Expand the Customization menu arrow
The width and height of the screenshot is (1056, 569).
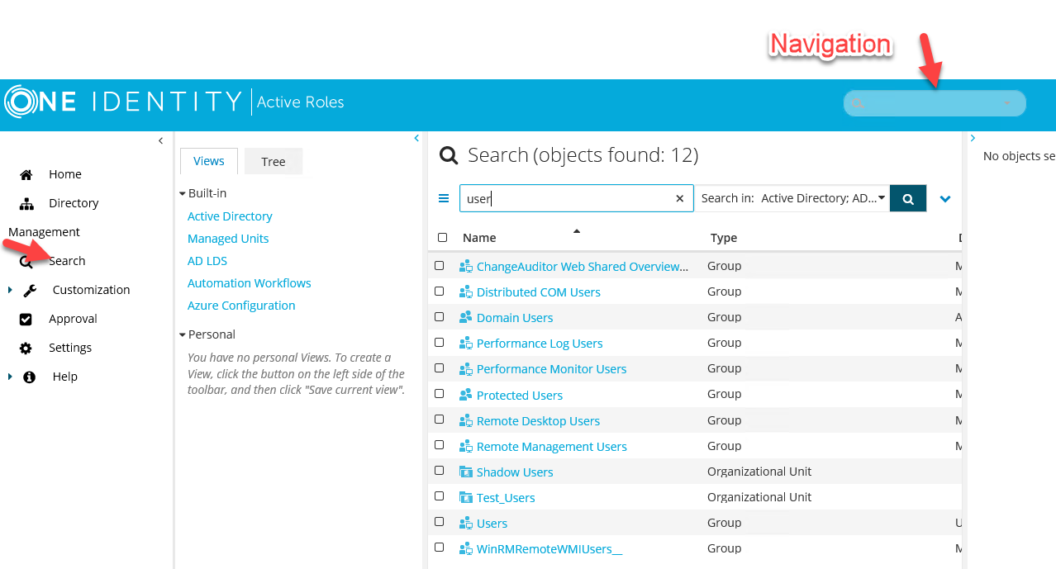[x=11, y=290]
